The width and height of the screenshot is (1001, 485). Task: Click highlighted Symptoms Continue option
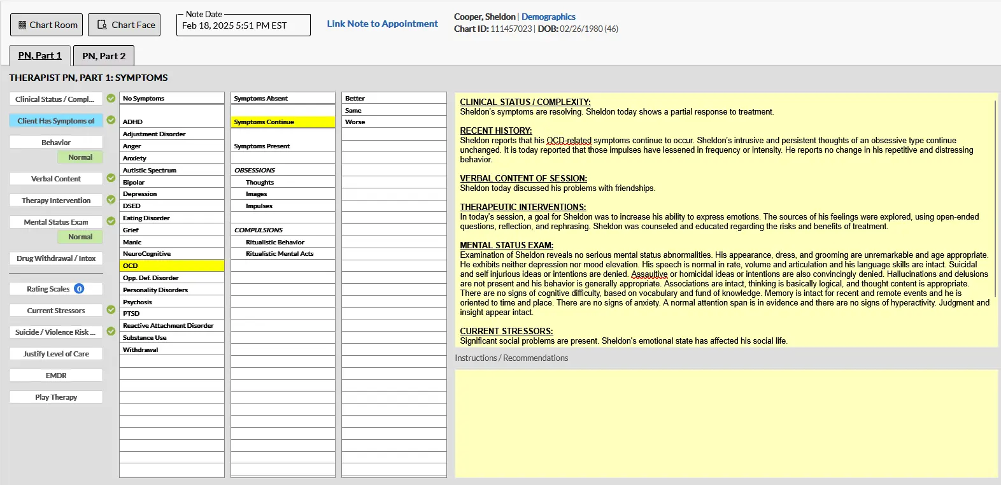click(283, 122)
